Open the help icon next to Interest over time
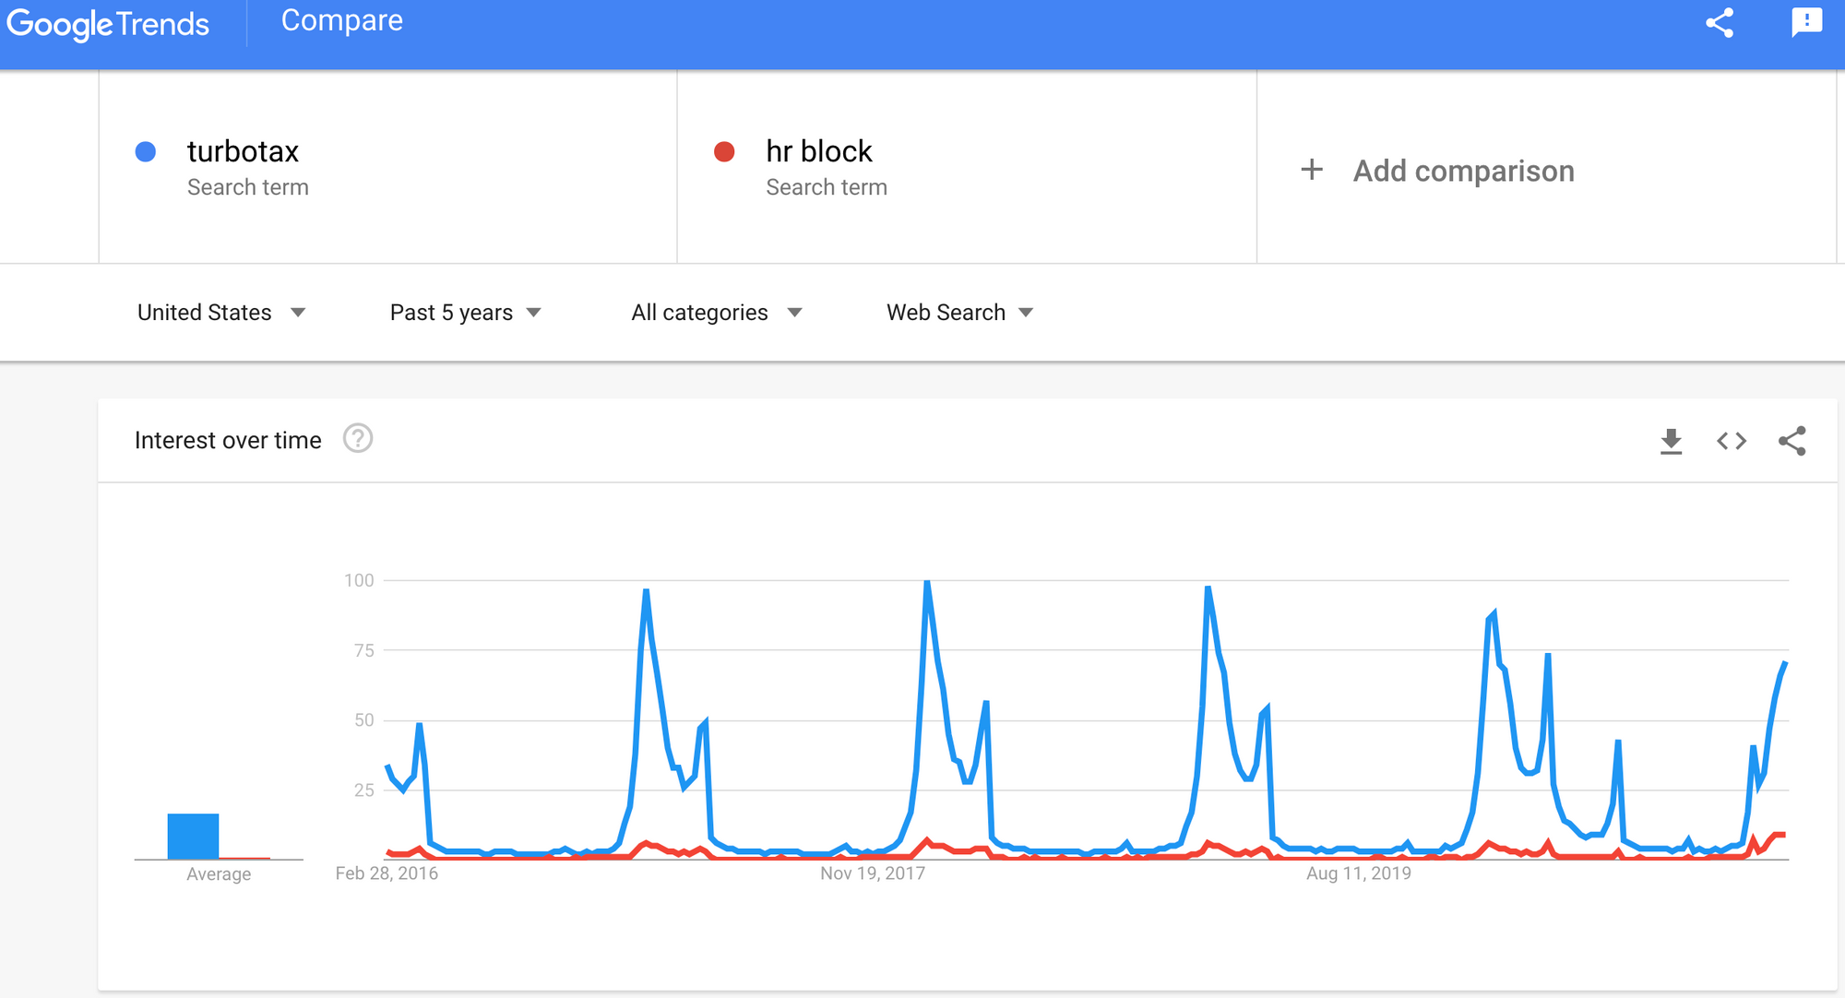 coord(358,439)
